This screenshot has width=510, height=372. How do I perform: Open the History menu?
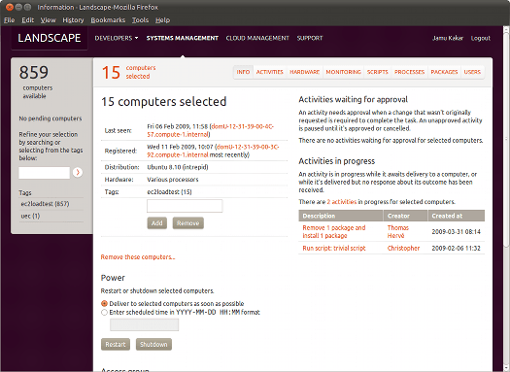73,20
